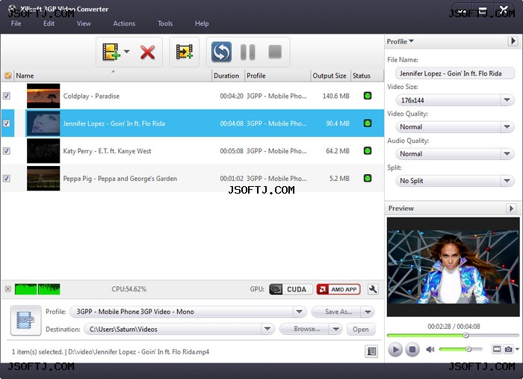Click the green status icon for Peppa Pig
Screen dimensions: 523x379
[368, 178]
